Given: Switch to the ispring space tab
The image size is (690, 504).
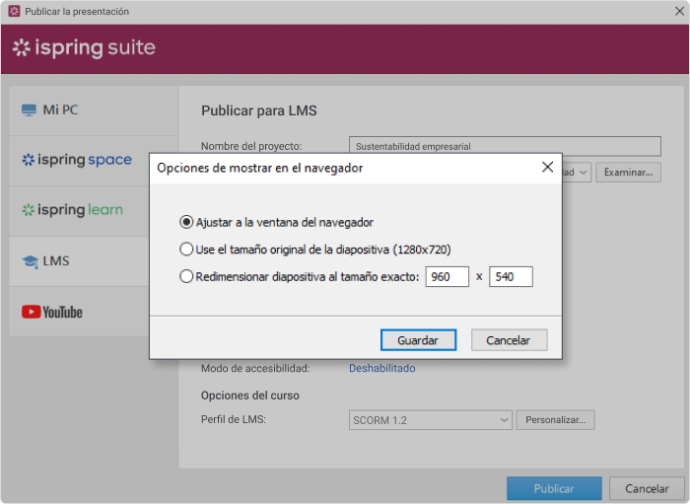Looking at the screenshot, I should click(x=79, y=160).
